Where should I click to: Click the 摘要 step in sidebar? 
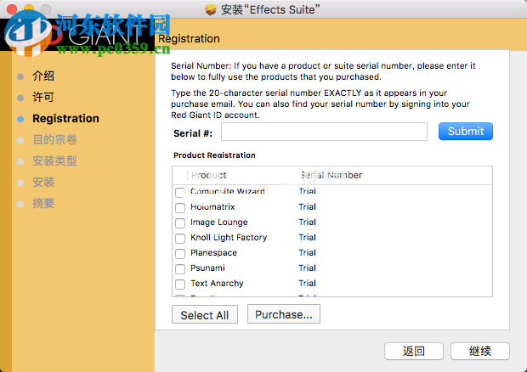tap(43, 204)
